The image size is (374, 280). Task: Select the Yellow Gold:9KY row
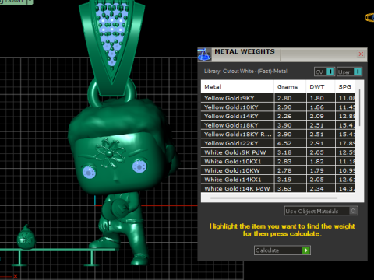click(x=277, y=98)
